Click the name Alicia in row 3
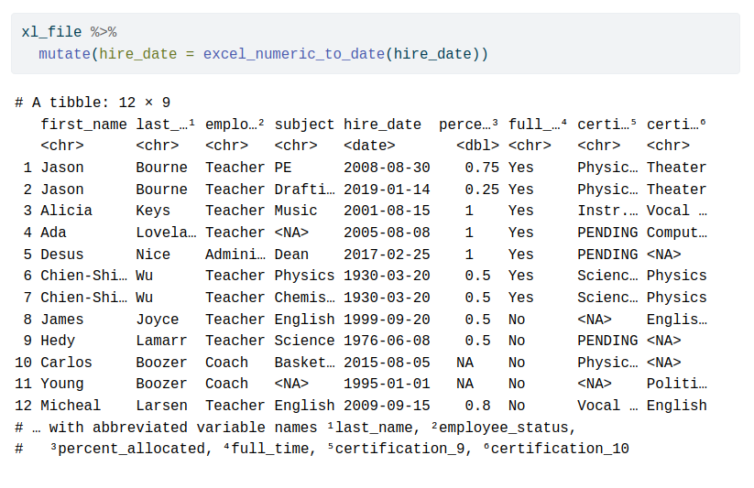754x488 pixels. 66,211
